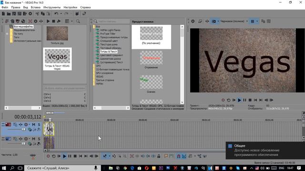Image resolution: width=305 pixels, height=171 pixels.
Task: Open the Вставка menu
Action: coord(36,8)
